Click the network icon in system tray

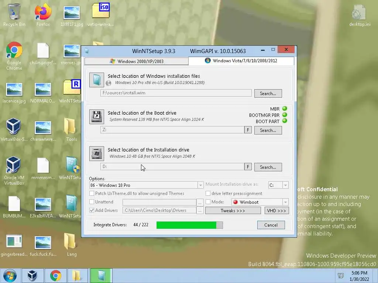tap(340, 276)
